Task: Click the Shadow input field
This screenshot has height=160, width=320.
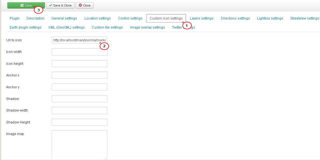Action: click(79, 99)
